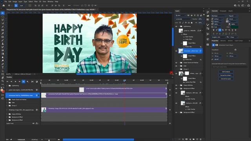251x141 pixels.
Task: Hide the Lightening group layer
Action: tap(176, 26)
